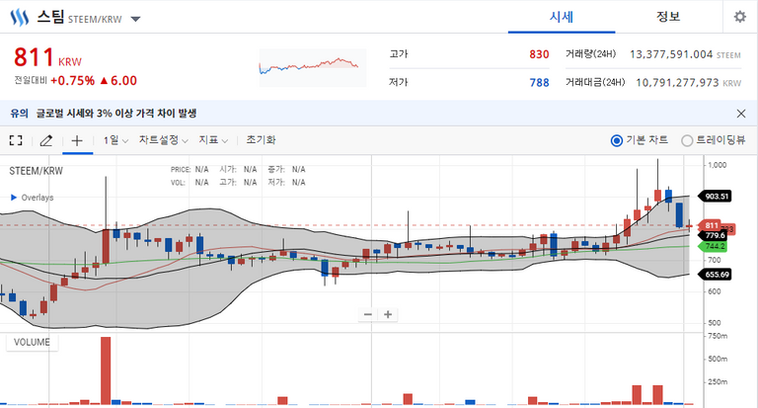The image size is (758, 408).
Task: Select the pencil drawing tool
Action: [46, 140]
